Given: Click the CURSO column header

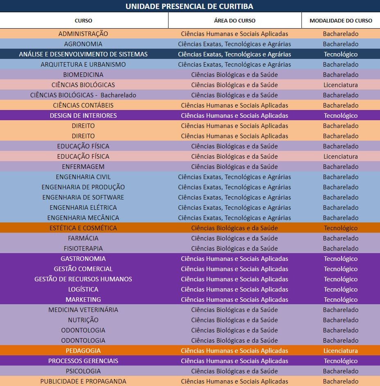Looking at the screenshot, I should click(x=83, y=20).
